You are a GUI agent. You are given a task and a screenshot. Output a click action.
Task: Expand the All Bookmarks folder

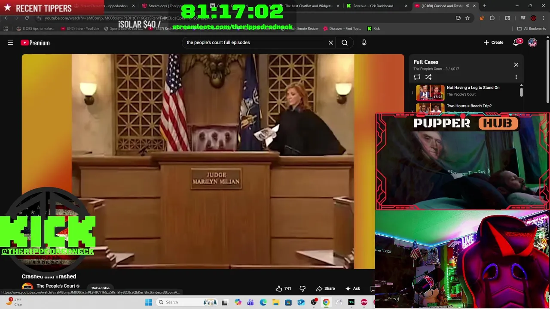[x=532, y=28]
